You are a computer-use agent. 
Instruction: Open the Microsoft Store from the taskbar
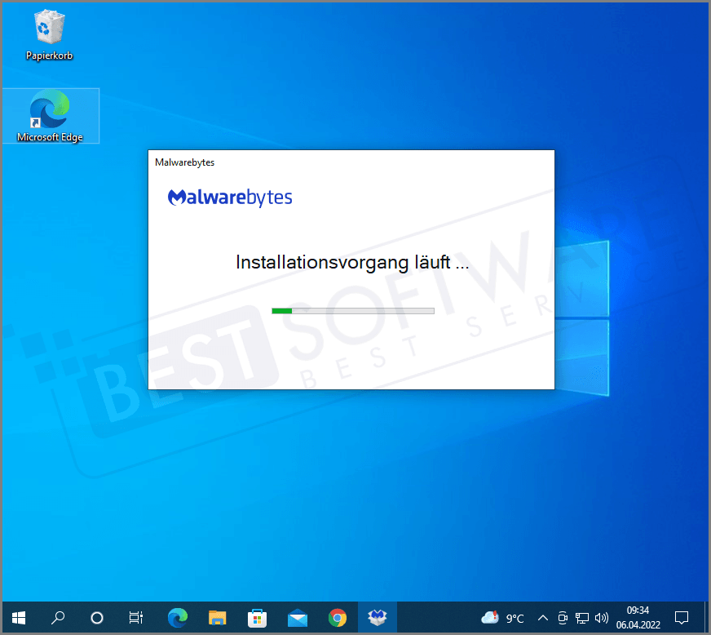(257, 618)
